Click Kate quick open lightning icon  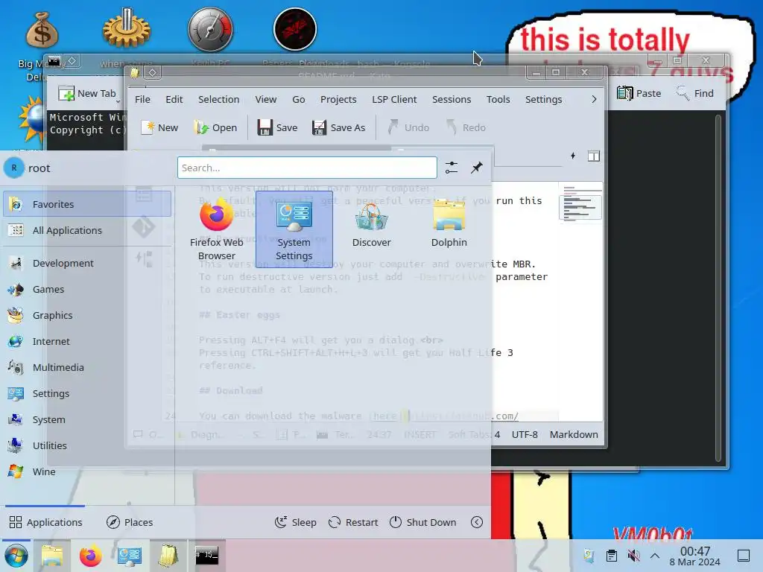click(x=573, y=156)
